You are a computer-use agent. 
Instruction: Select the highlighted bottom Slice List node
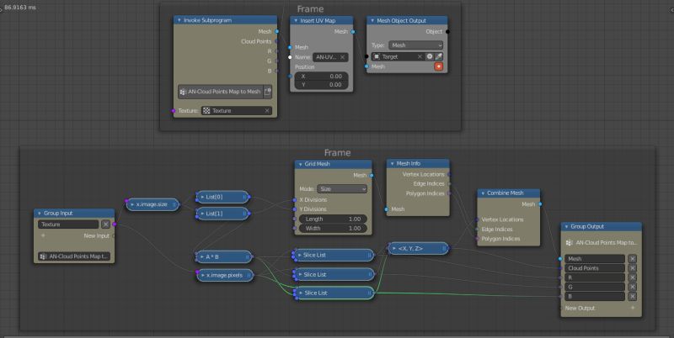point(334,293)
